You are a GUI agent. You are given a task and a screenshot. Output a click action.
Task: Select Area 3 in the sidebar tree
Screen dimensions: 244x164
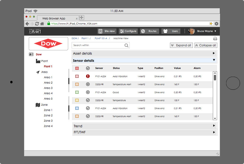[48, 88]
